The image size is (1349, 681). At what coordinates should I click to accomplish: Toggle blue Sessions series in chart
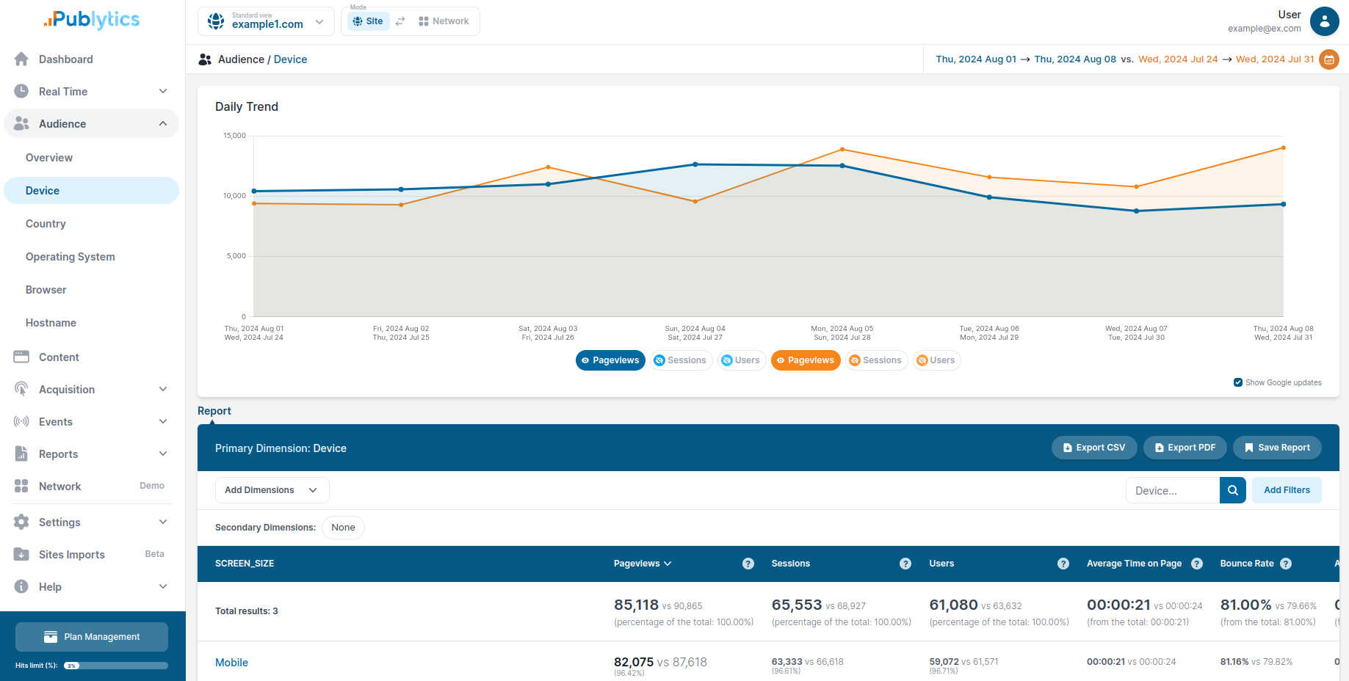681,360
